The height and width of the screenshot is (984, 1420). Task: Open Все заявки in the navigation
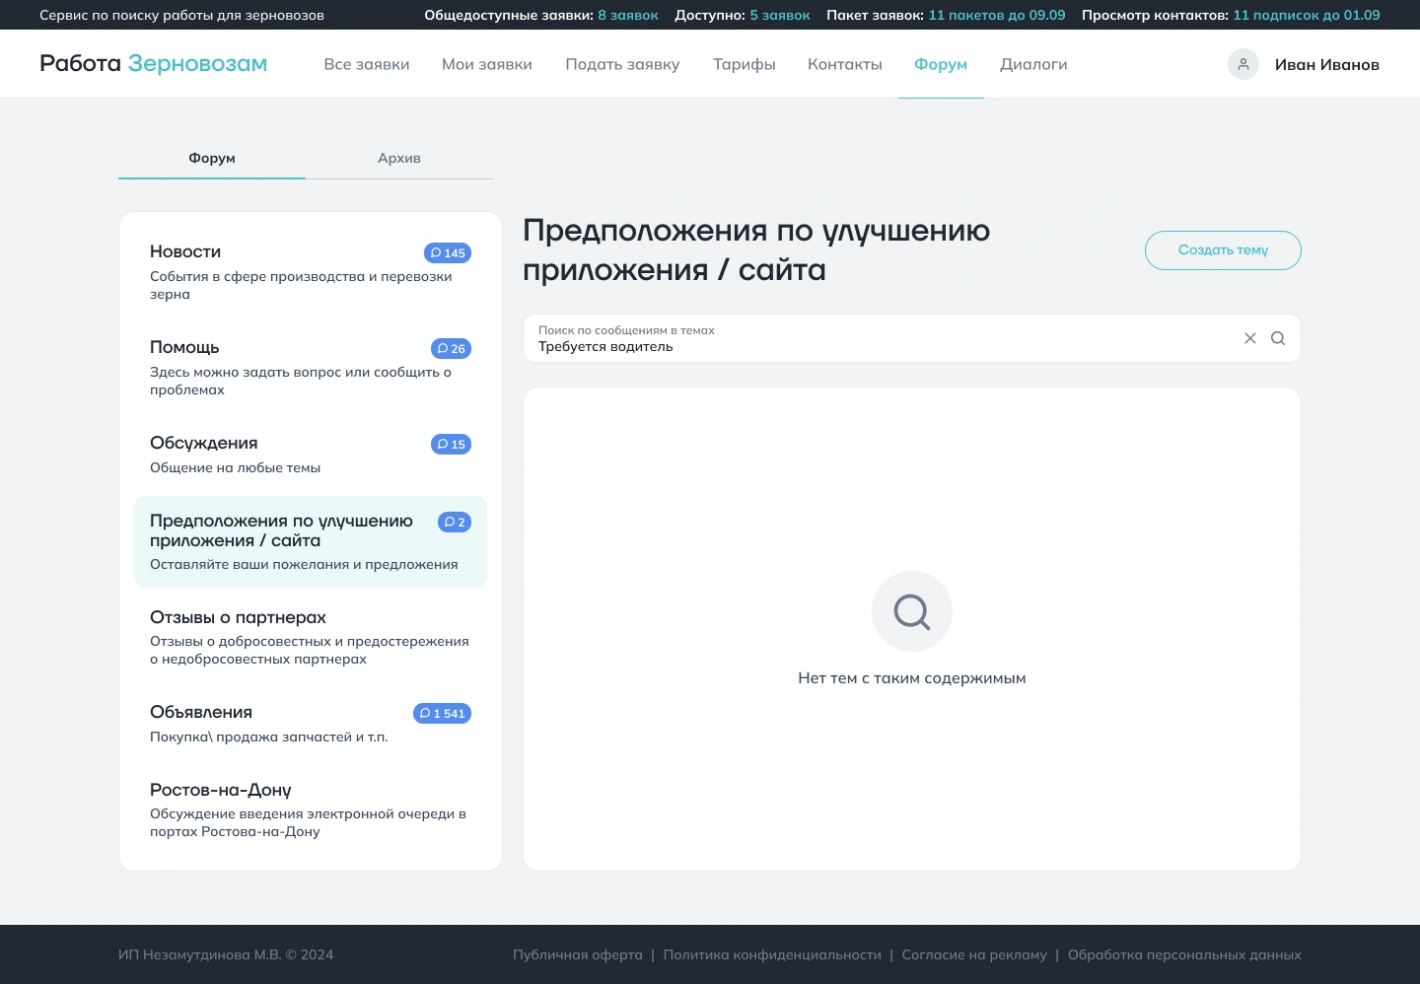[x=367, y=64]
